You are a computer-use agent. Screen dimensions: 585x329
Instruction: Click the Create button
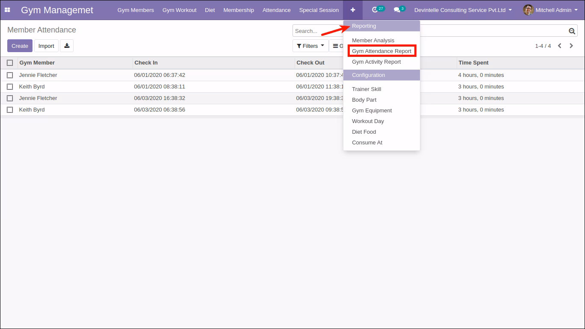tap(20, 46)
